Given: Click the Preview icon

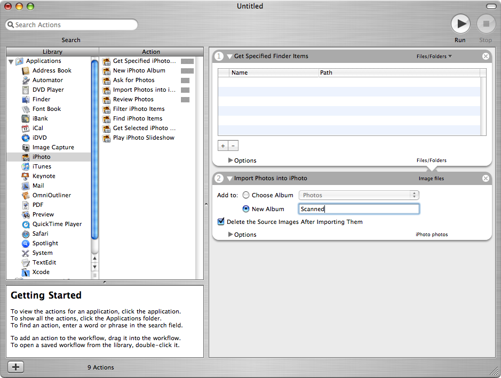Looking at the screenshot, I should (26, 214).
